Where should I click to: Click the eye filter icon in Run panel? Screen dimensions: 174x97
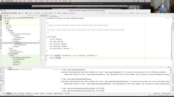[3, 78]
